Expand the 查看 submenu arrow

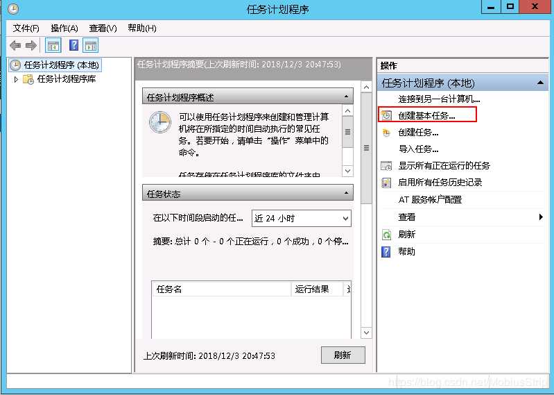pyautogui.click(x=541, y=217)
